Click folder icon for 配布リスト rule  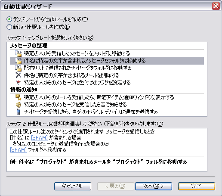tap(18, 68)
